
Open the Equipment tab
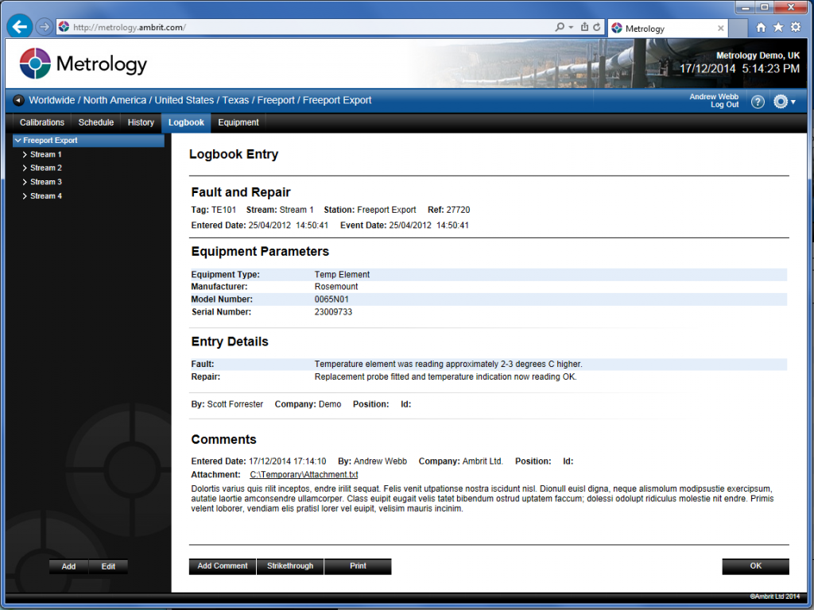click(237, 122)
